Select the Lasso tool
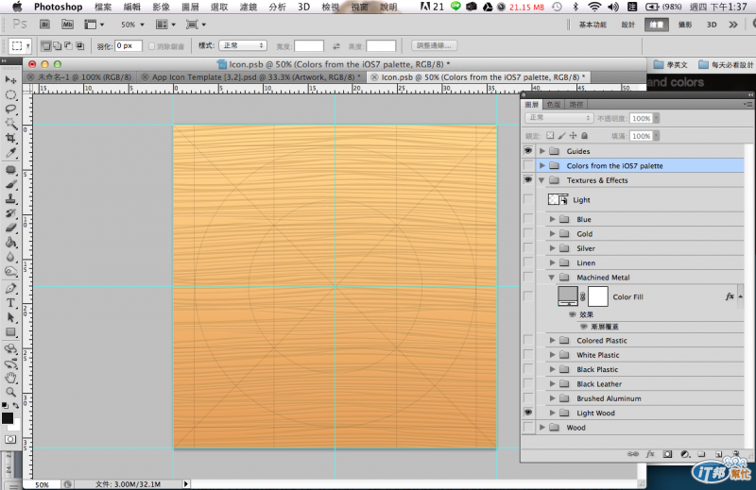Viewport: 756px width, 490px height. point(11,109)
